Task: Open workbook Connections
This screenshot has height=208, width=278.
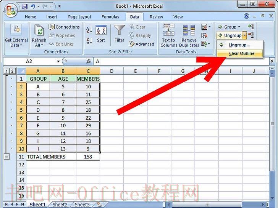Action: coord(64,27)
